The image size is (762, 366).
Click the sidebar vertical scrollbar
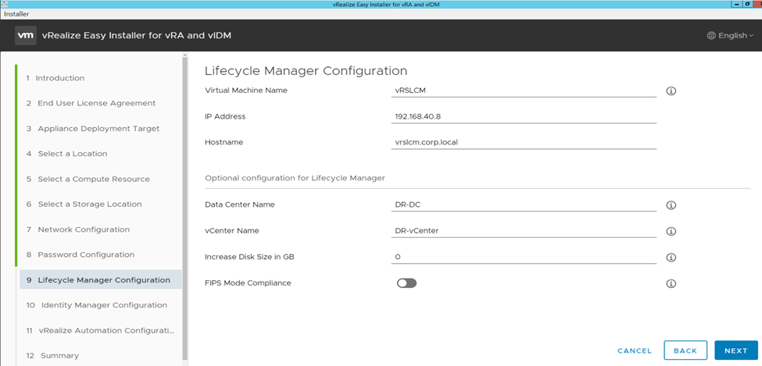(184, 208)
